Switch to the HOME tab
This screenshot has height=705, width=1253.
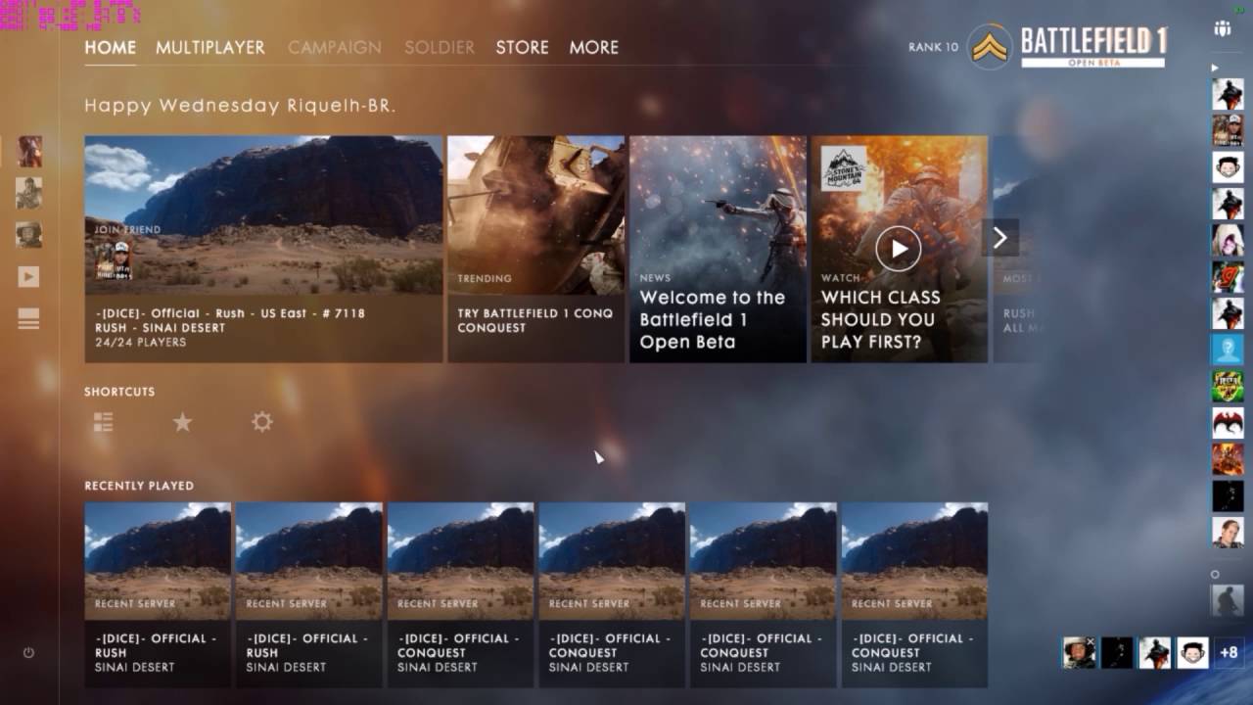tap(110, 47)
